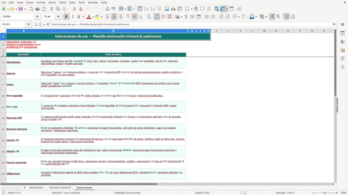Expand the Name Box dropdown
348x195 pixels.
click(x=28, y=24)
